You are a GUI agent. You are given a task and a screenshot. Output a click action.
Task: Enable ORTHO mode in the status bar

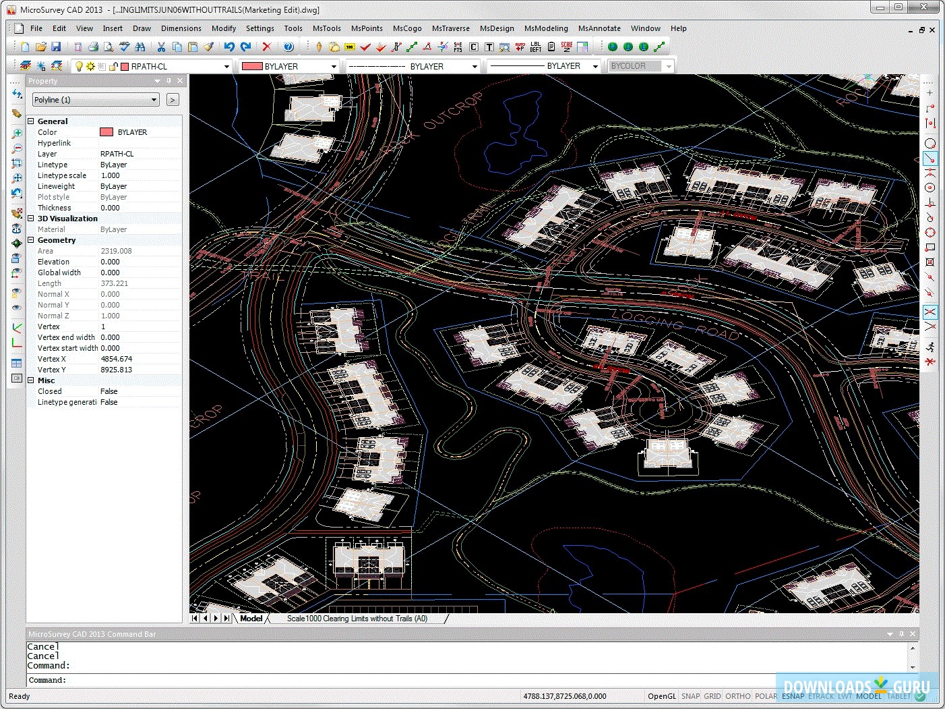(737, 696)
